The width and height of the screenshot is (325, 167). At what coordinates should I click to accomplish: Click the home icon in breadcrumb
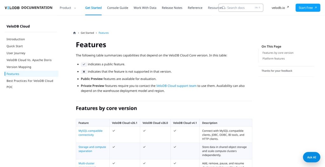[74, 33]
